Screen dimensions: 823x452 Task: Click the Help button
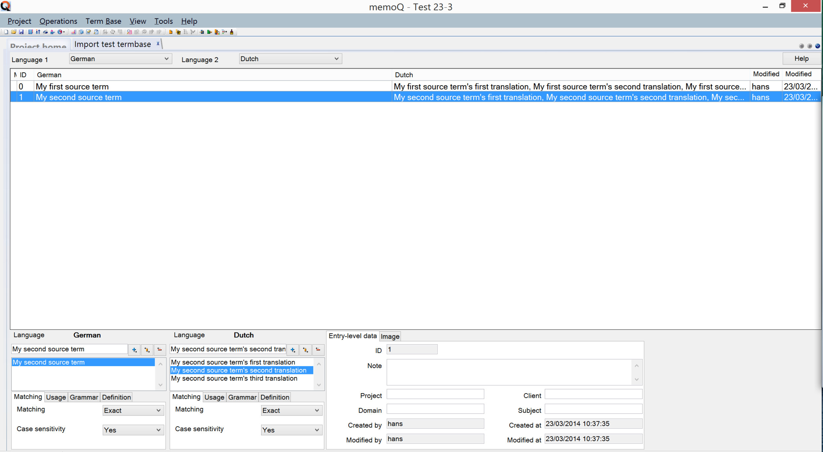801,58
